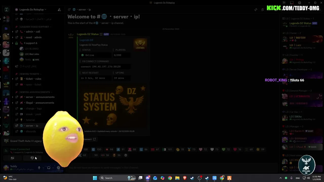Click the Legends DZ Status bot name
324x182 pixels.
coord(88,34)
